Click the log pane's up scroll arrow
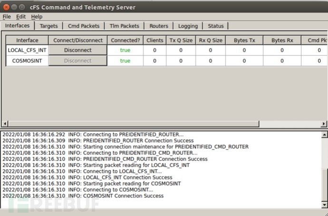The height and width of the screenshot is (216, 328). pos(324,134)
